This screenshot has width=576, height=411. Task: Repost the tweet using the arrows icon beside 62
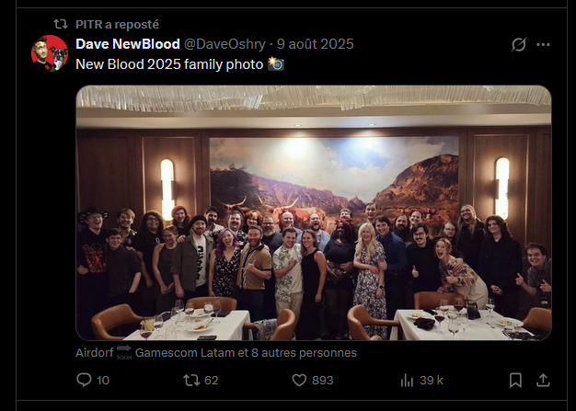(x=192, y=380)
